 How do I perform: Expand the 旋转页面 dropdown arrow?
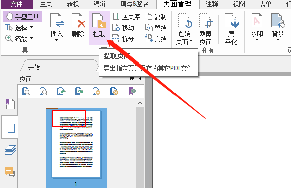(191, 41)
